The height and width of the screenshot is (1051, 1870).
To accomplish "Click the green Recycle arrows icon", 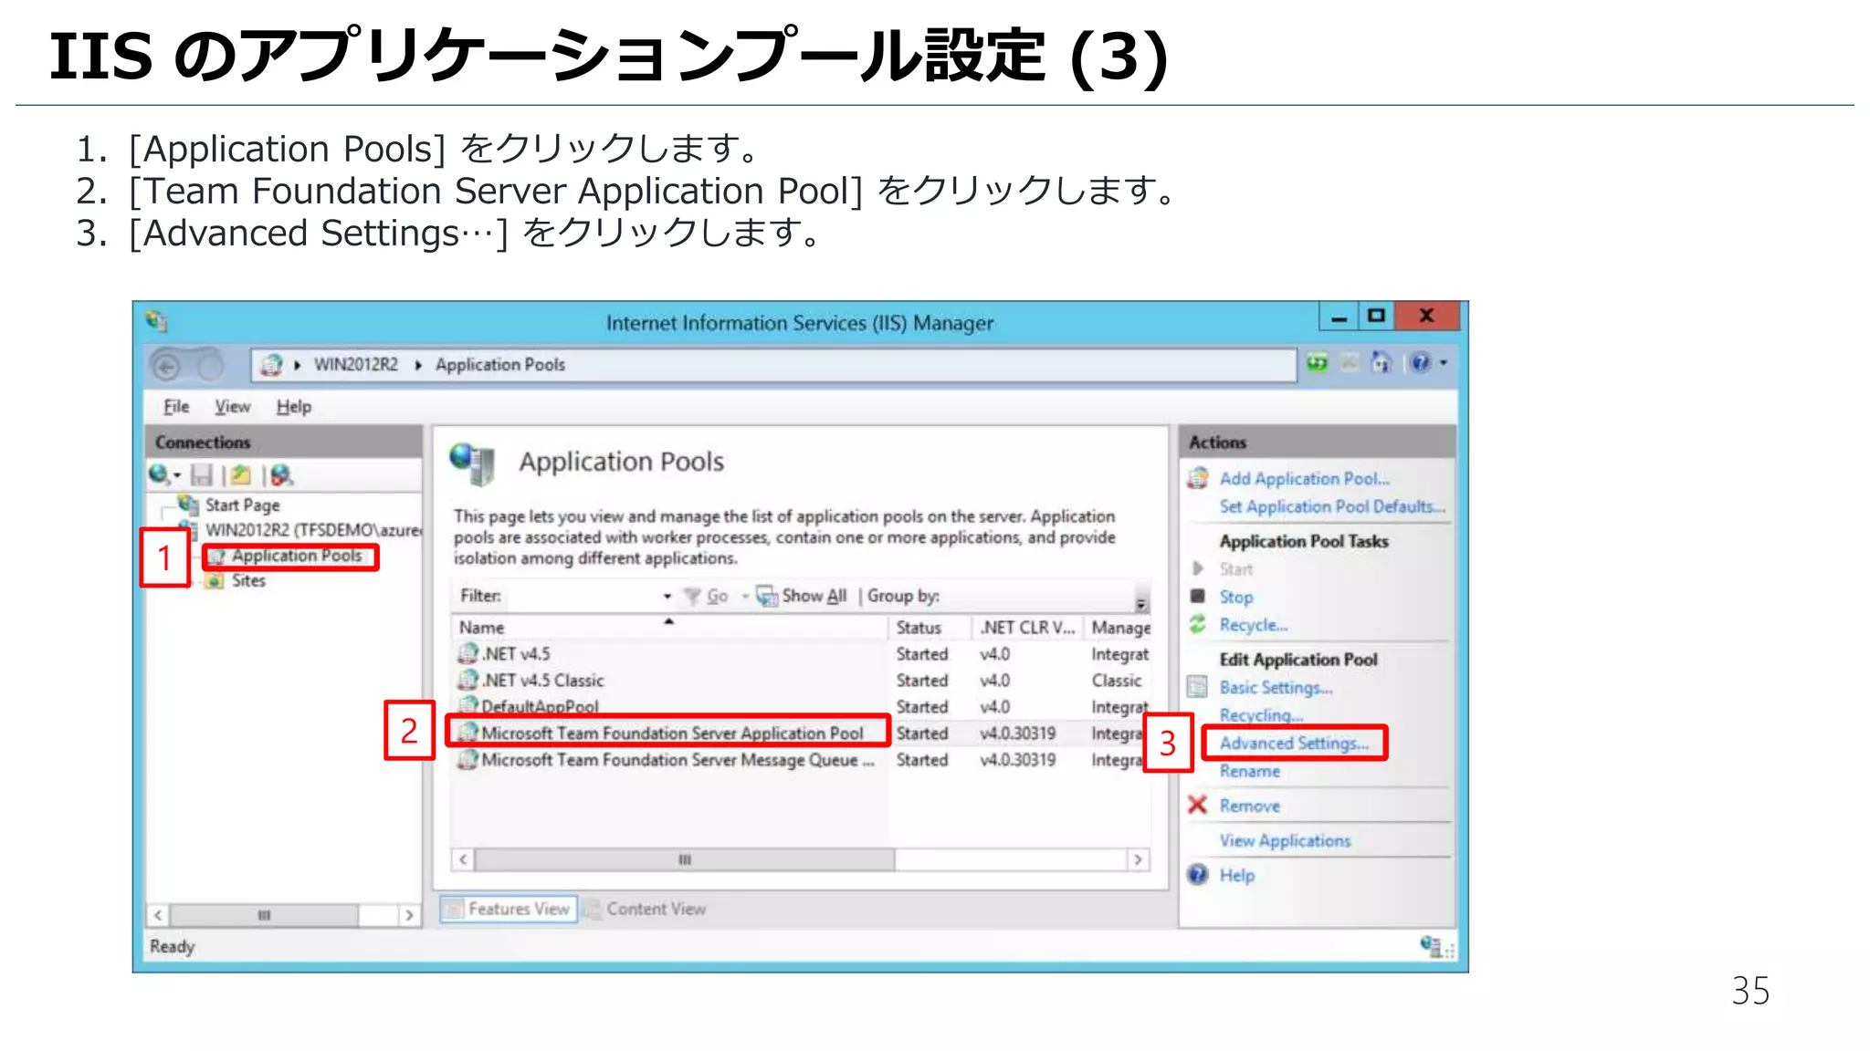I will click(1198, 624).
